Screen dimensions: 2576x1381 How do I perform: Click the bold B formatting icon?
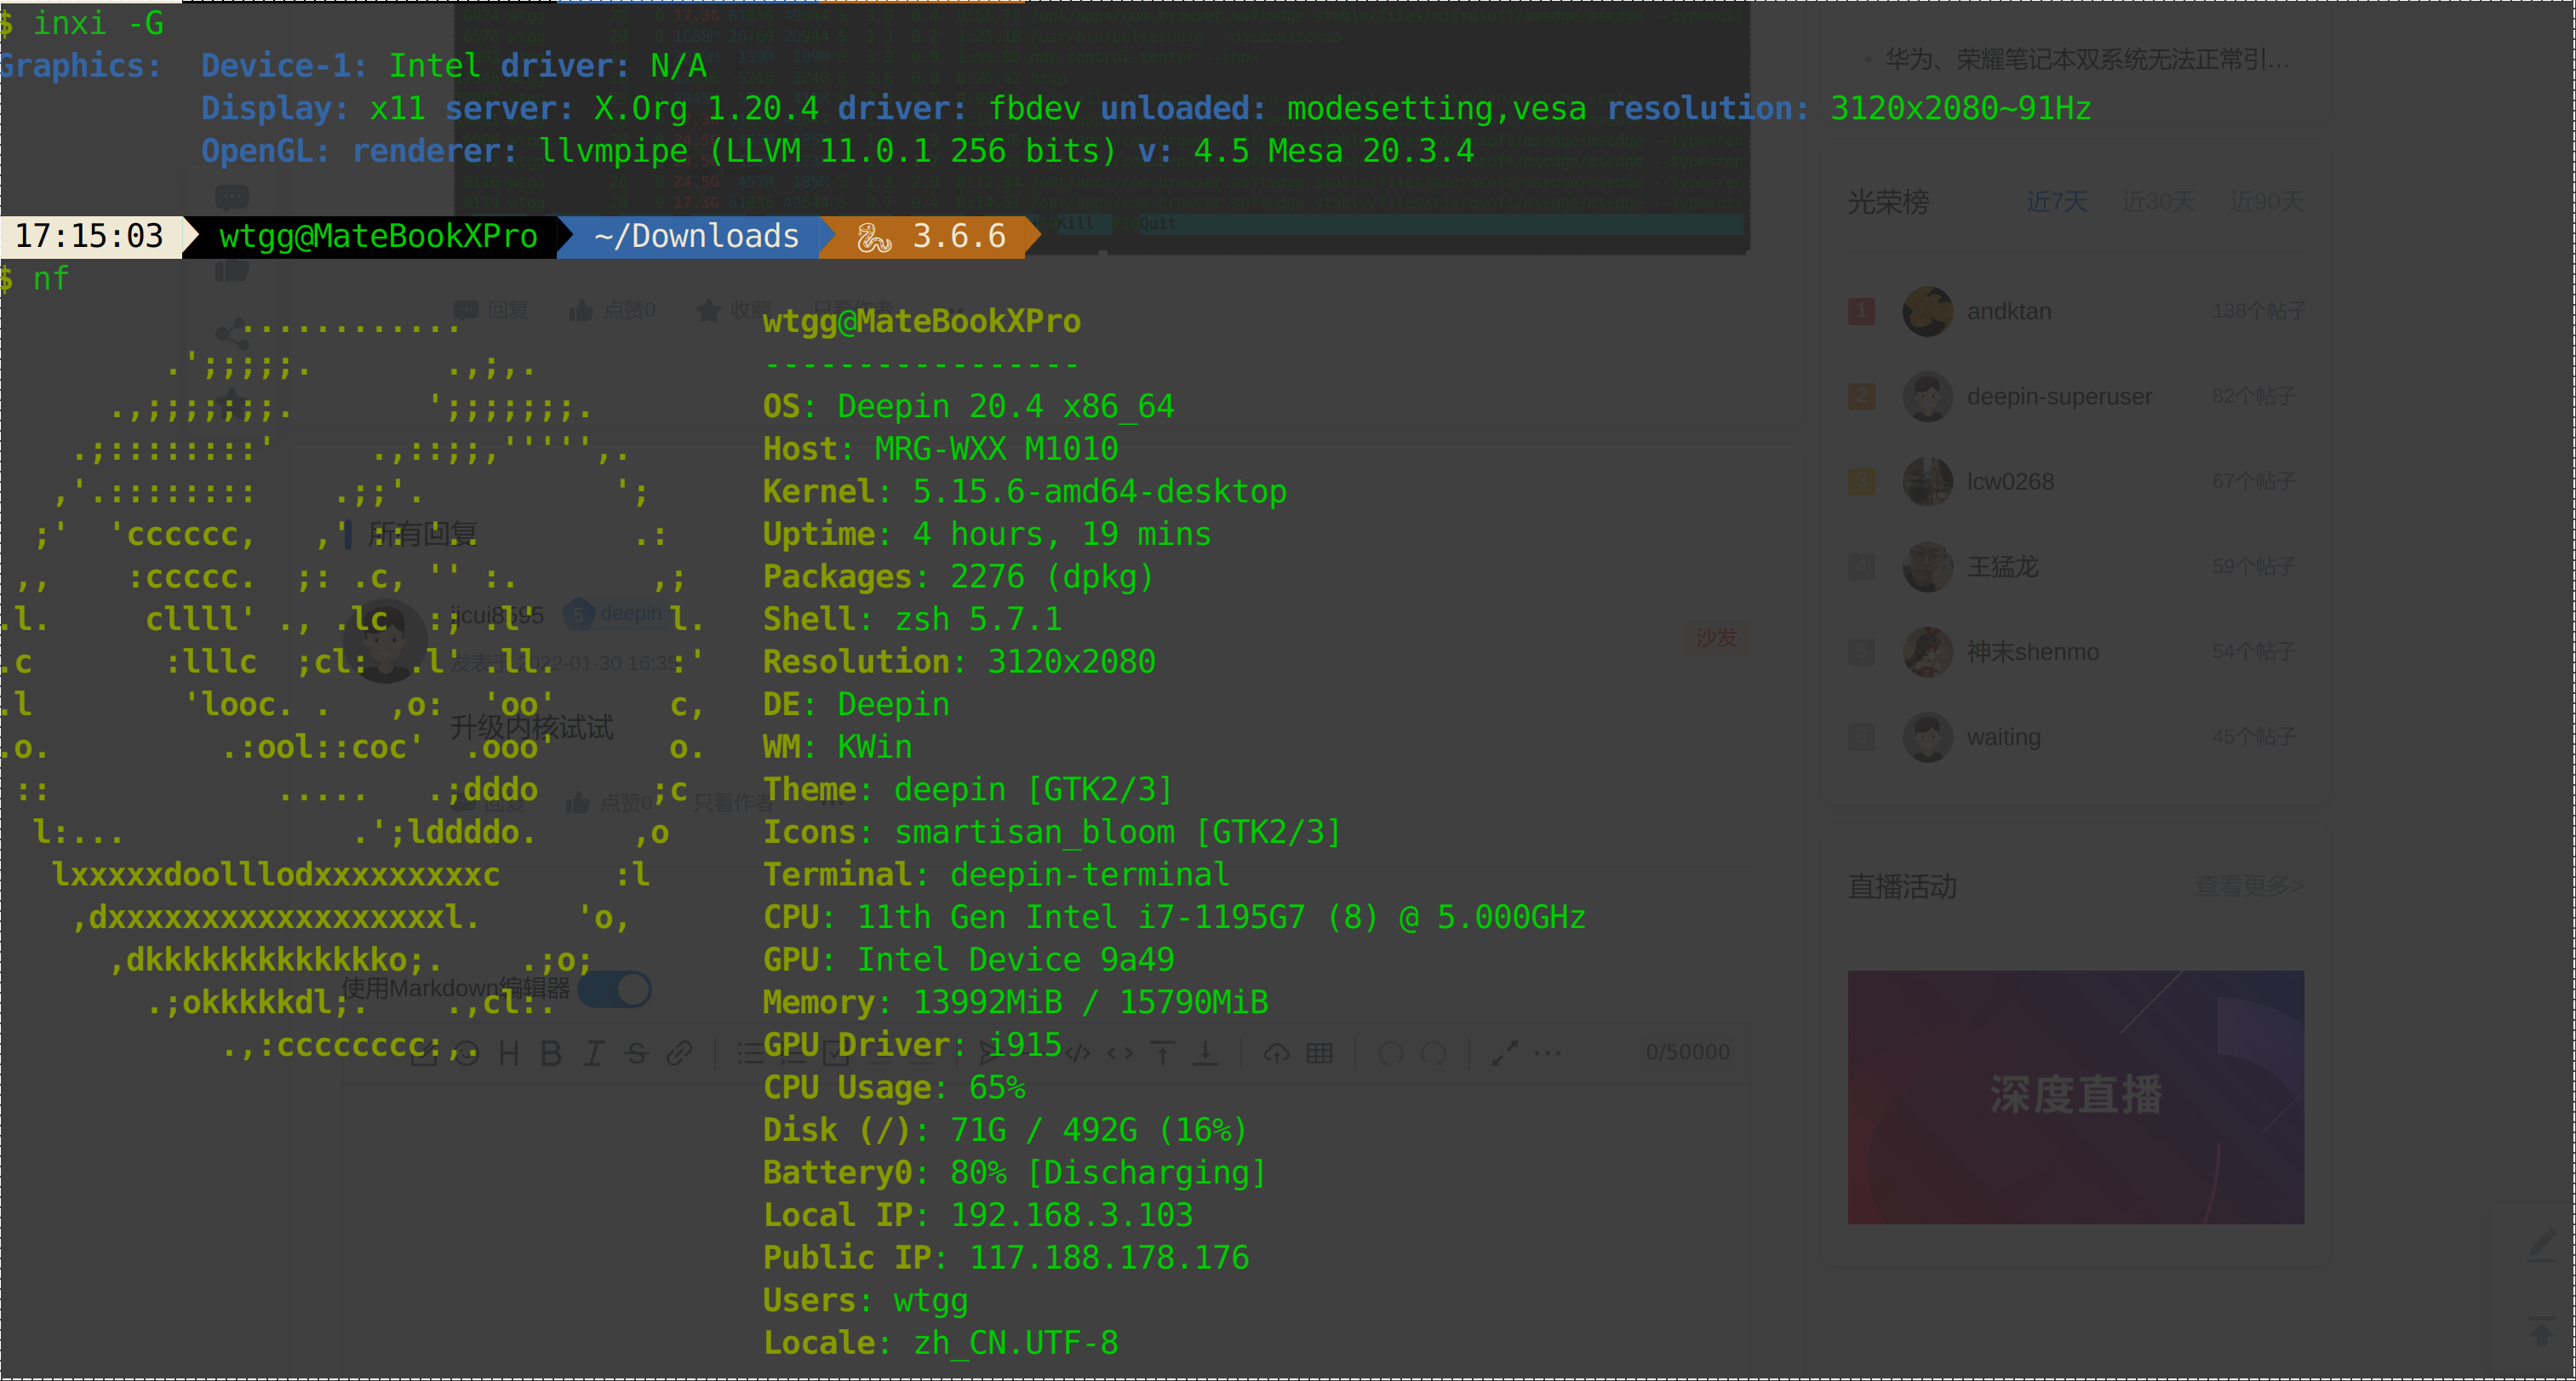551,1053
